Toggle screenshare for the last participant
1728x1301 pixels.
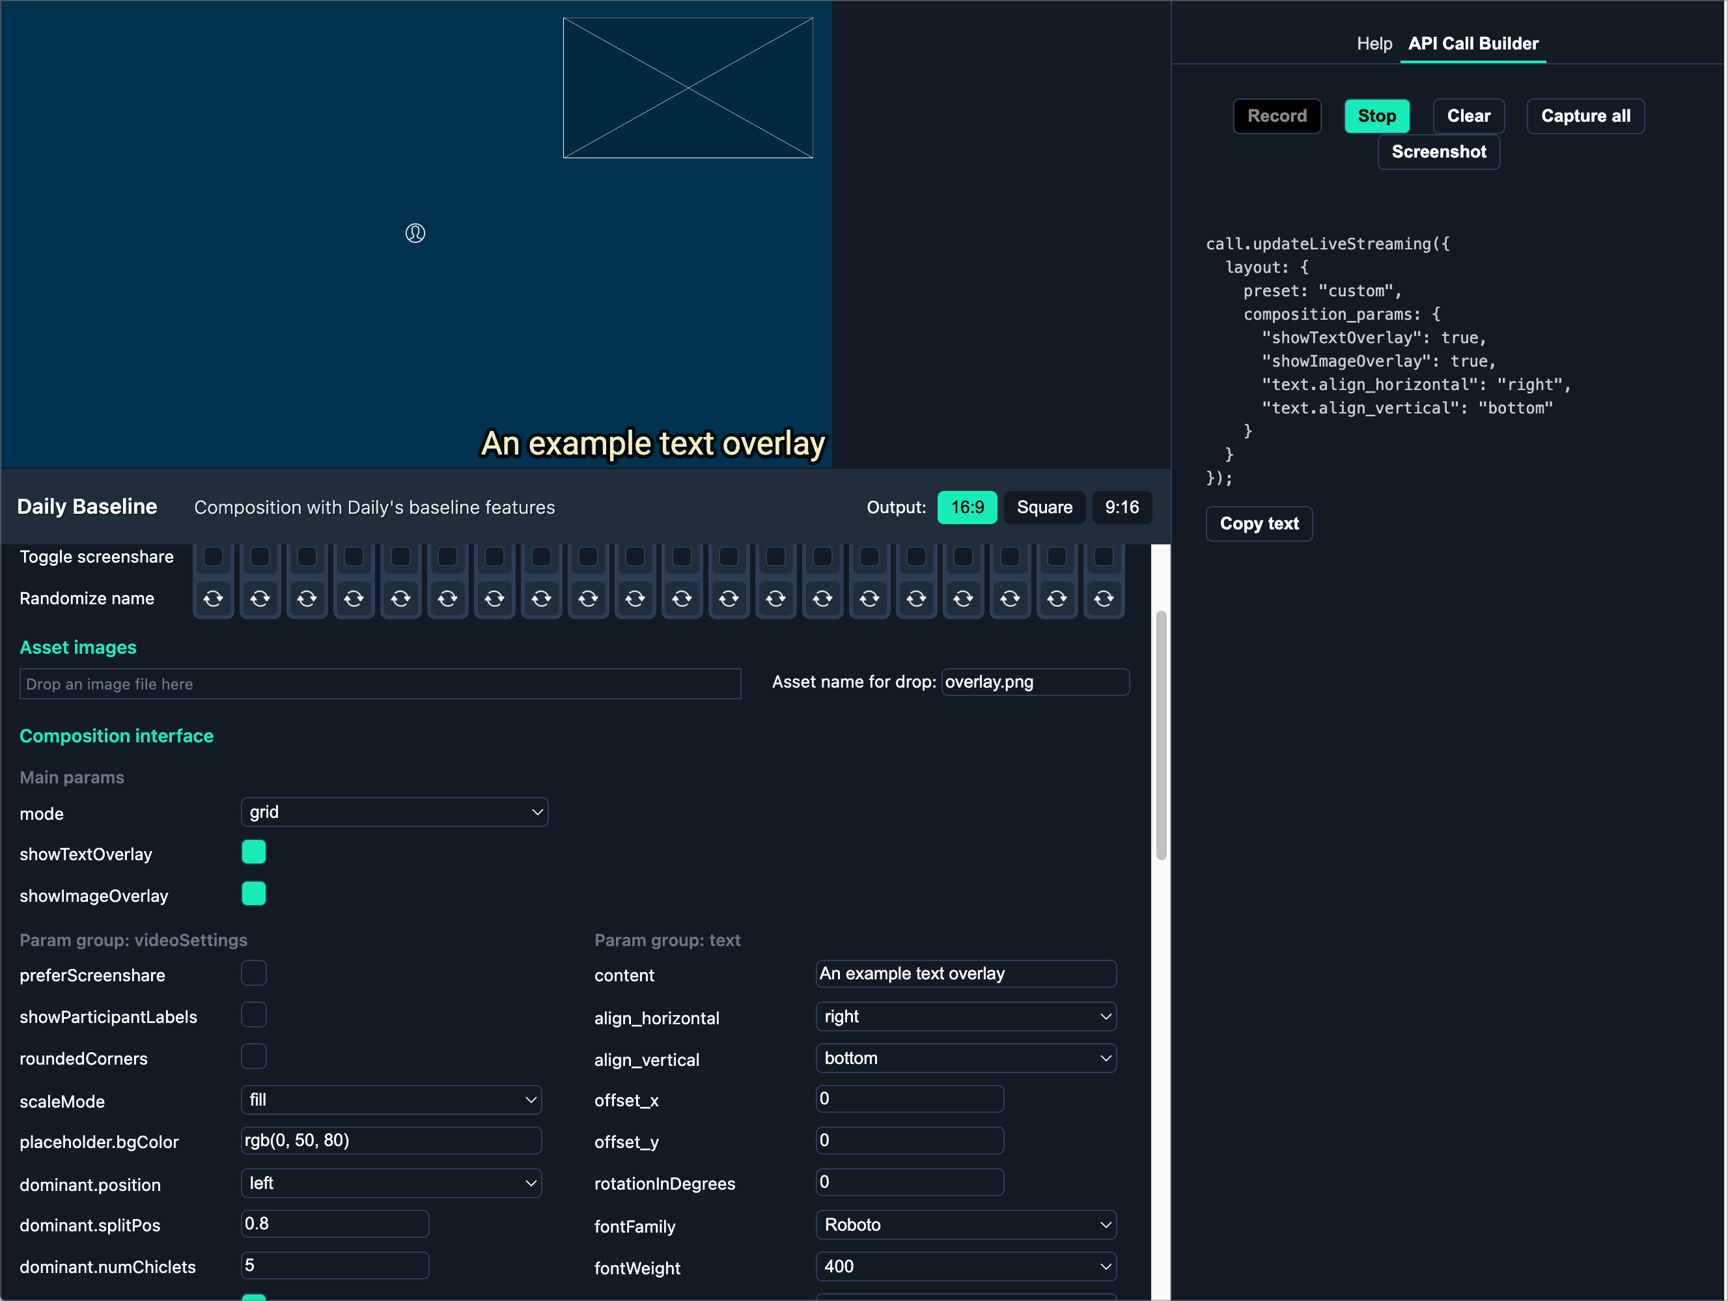[x=1103, y=556]
